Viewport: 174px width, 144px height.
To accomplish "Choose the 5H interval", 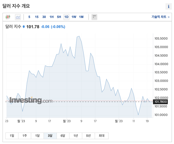I will tap(59, 17).
